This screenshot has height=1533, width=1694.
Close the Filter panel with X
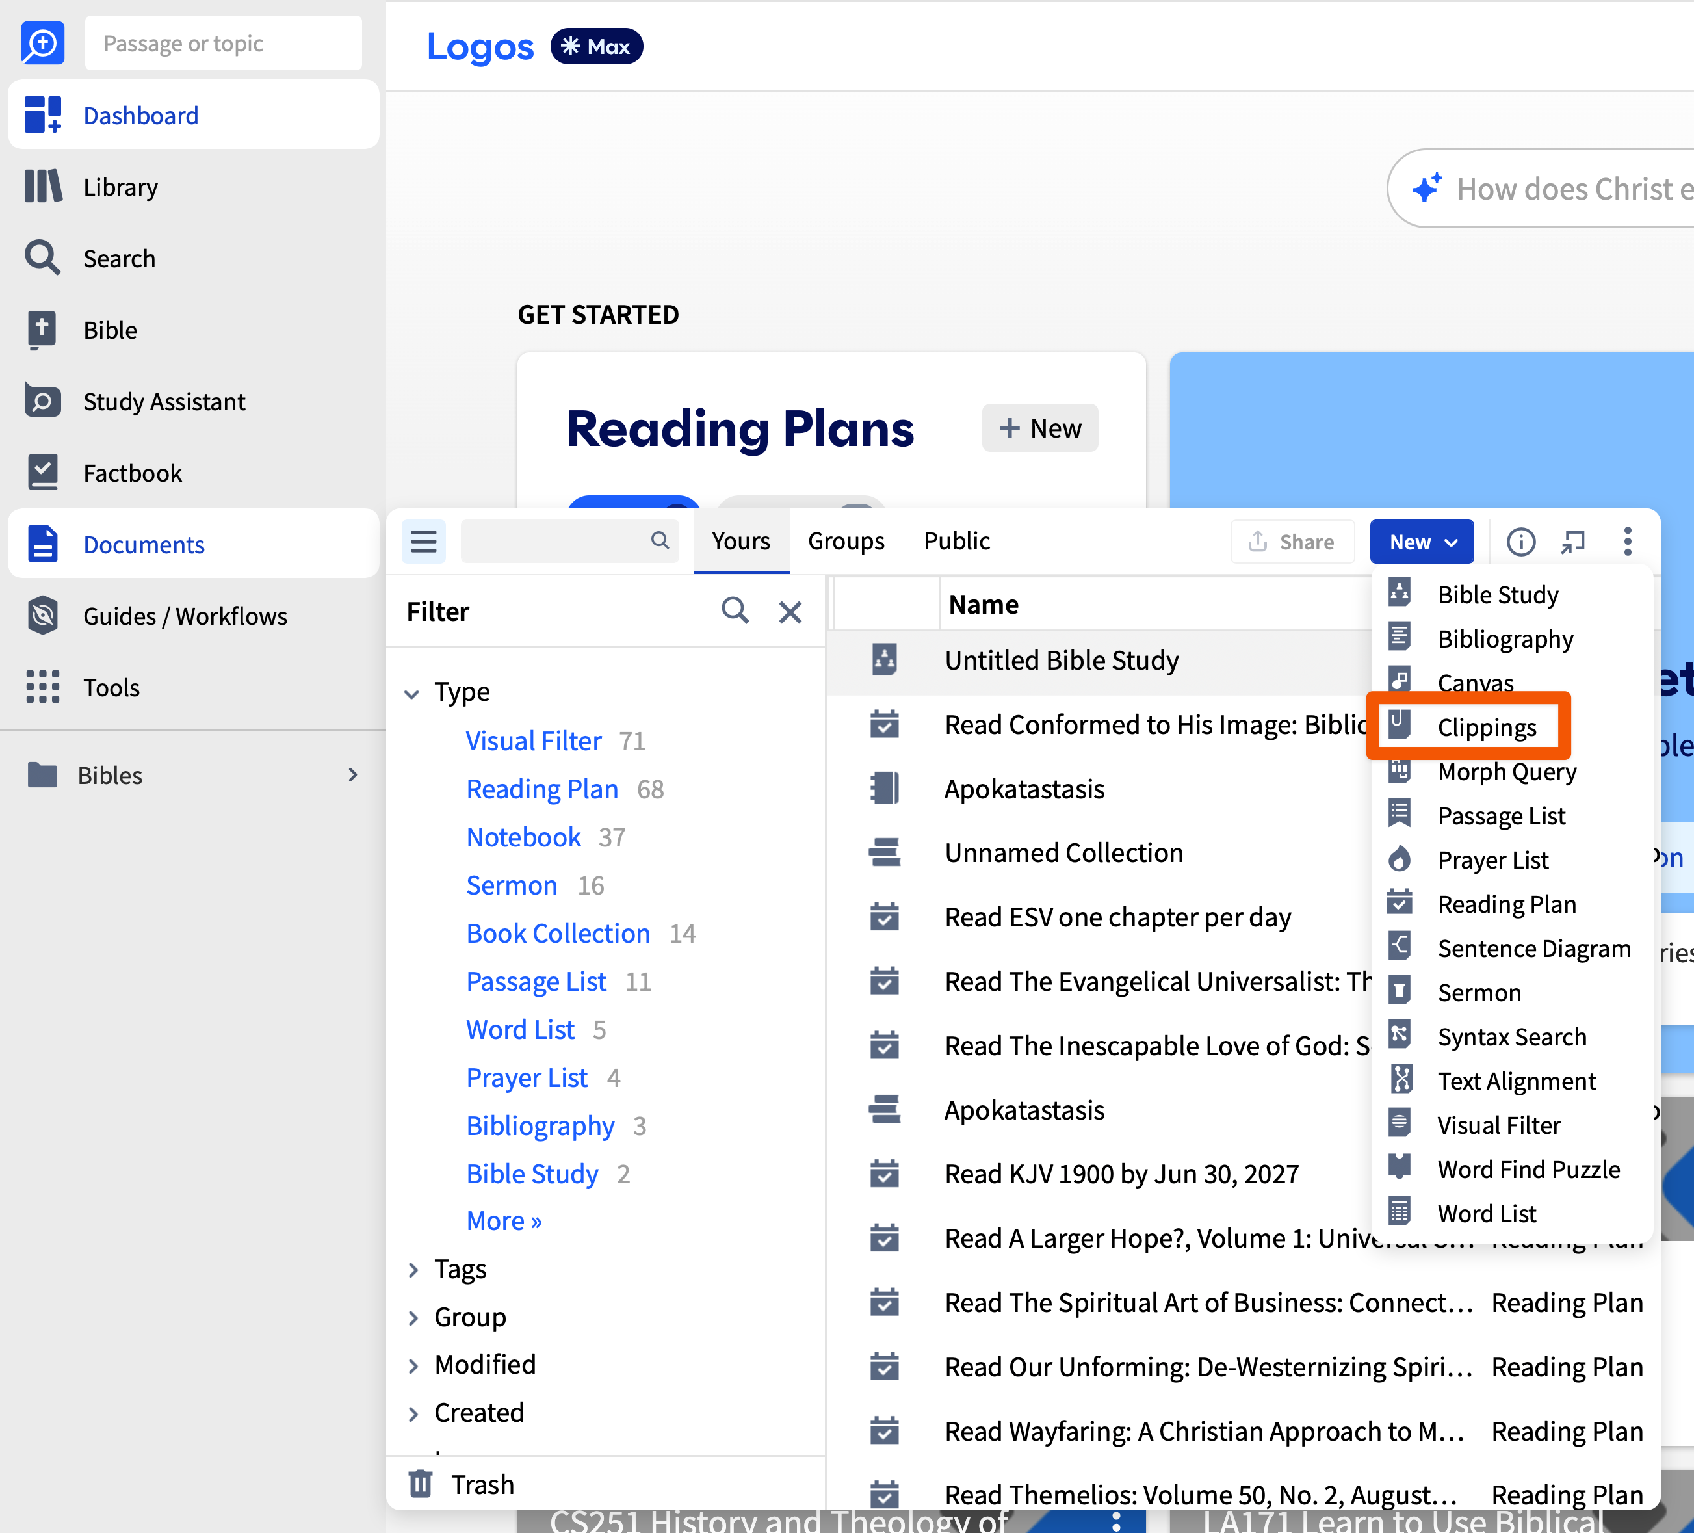tap(790, 611)
